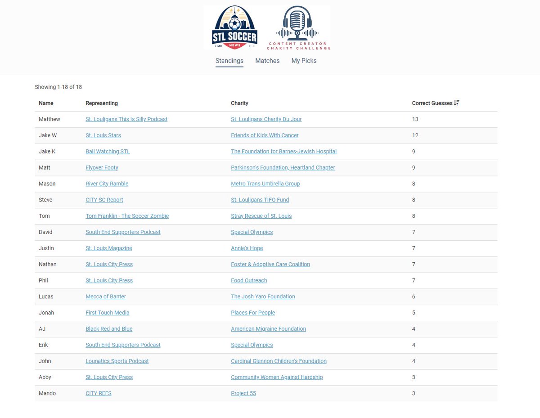Open Parkinson's Foundation, Heartland Chapter link
The image size is (540, 418).
coord(283,168)
